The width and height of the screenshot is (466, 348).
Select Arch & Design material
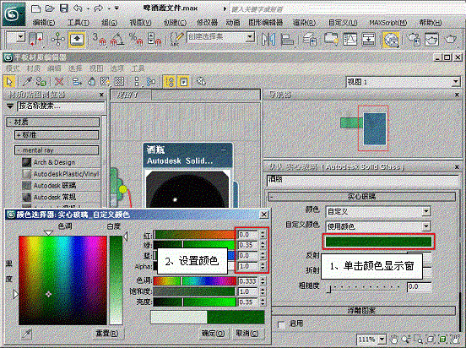coord(54,162)
